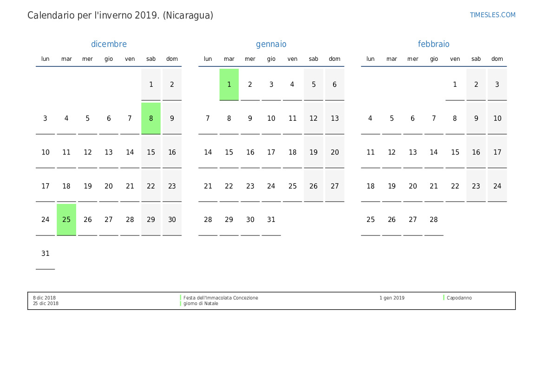This screenshot has height=384, width=543.
Task: Select day 13 in gennaio
Action: 334,118
